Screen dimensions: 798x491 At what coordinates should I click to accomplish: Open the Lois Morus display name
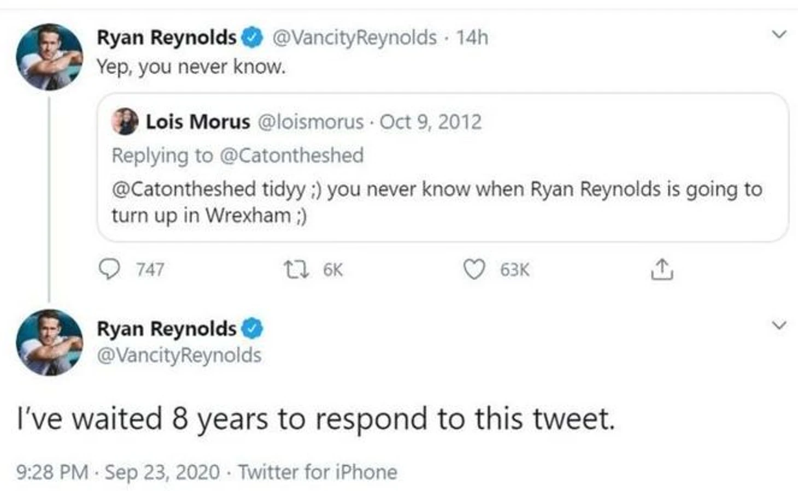point(198,121)
